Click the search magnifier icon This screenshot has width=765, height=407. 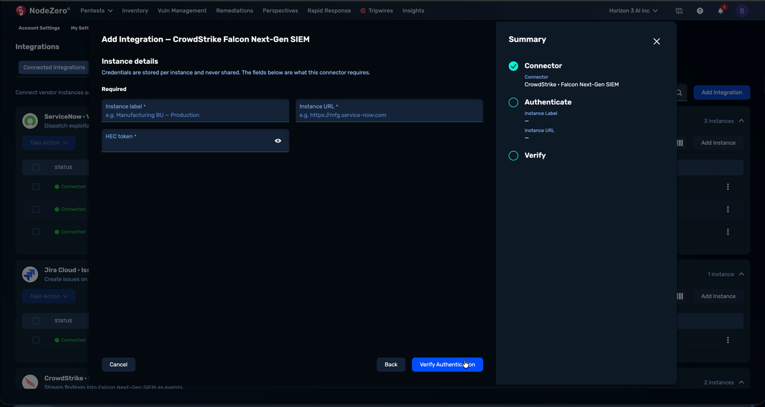point(679,93)
